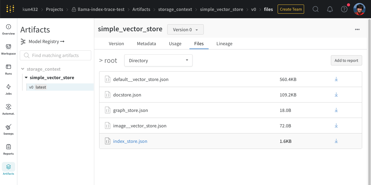Download index_store.json via arrow icon
The width and height of the screenshot is (371, 185).
click(x=336, y=141)
